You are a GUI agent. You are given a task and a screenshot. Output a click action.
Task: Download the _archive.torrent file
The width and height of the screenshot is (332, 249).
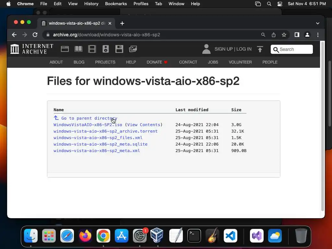click(x=105, y=131)
